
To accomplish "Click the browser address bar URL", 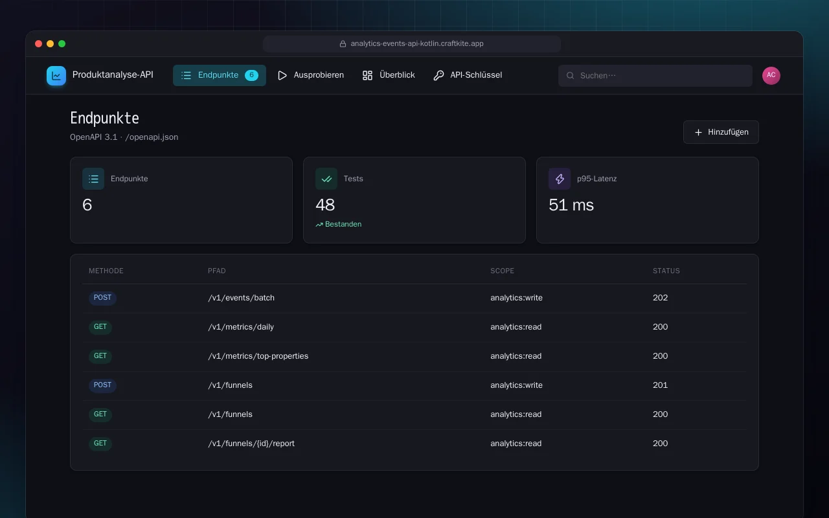I will coord(417,44).
